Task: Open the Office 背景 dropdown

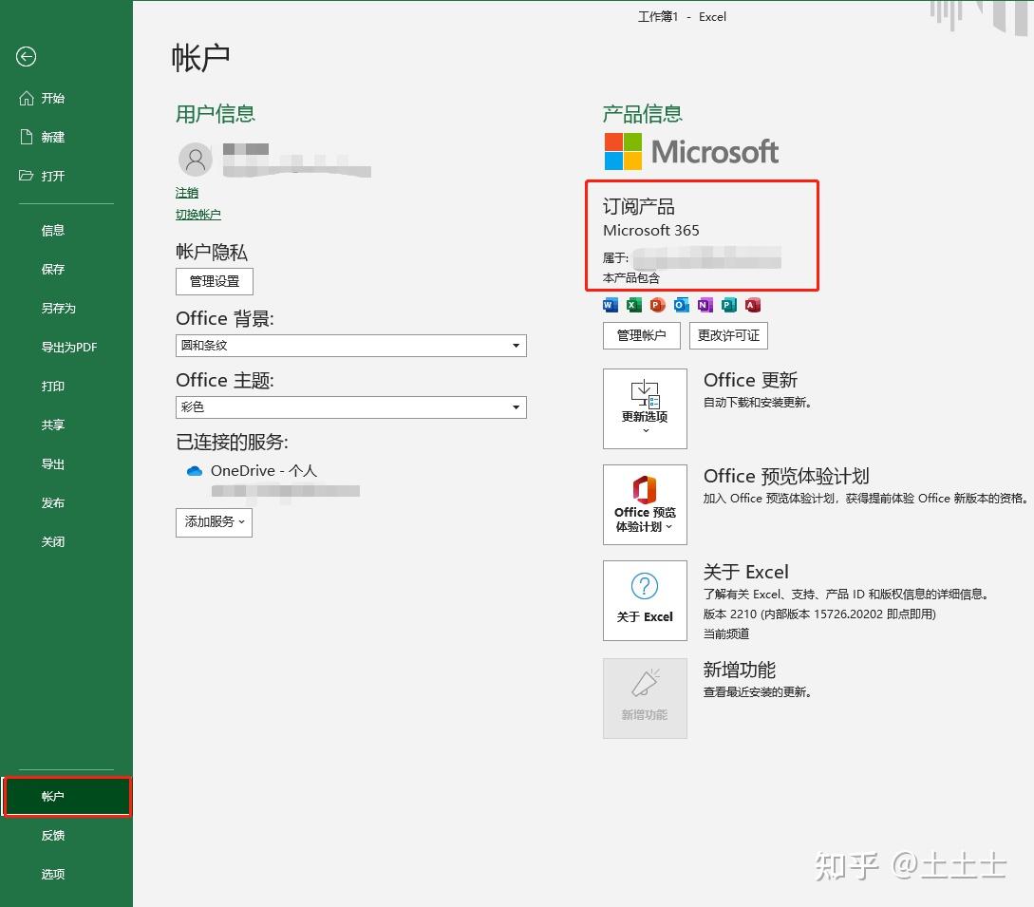Action: click(x=350, y=346)
